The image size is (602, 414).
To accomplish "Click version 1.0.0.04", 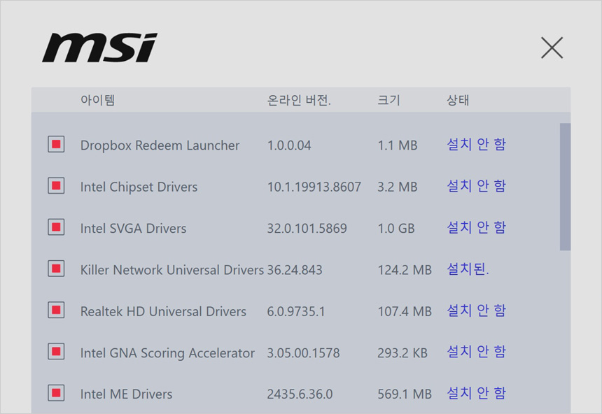I will (289, 145).
